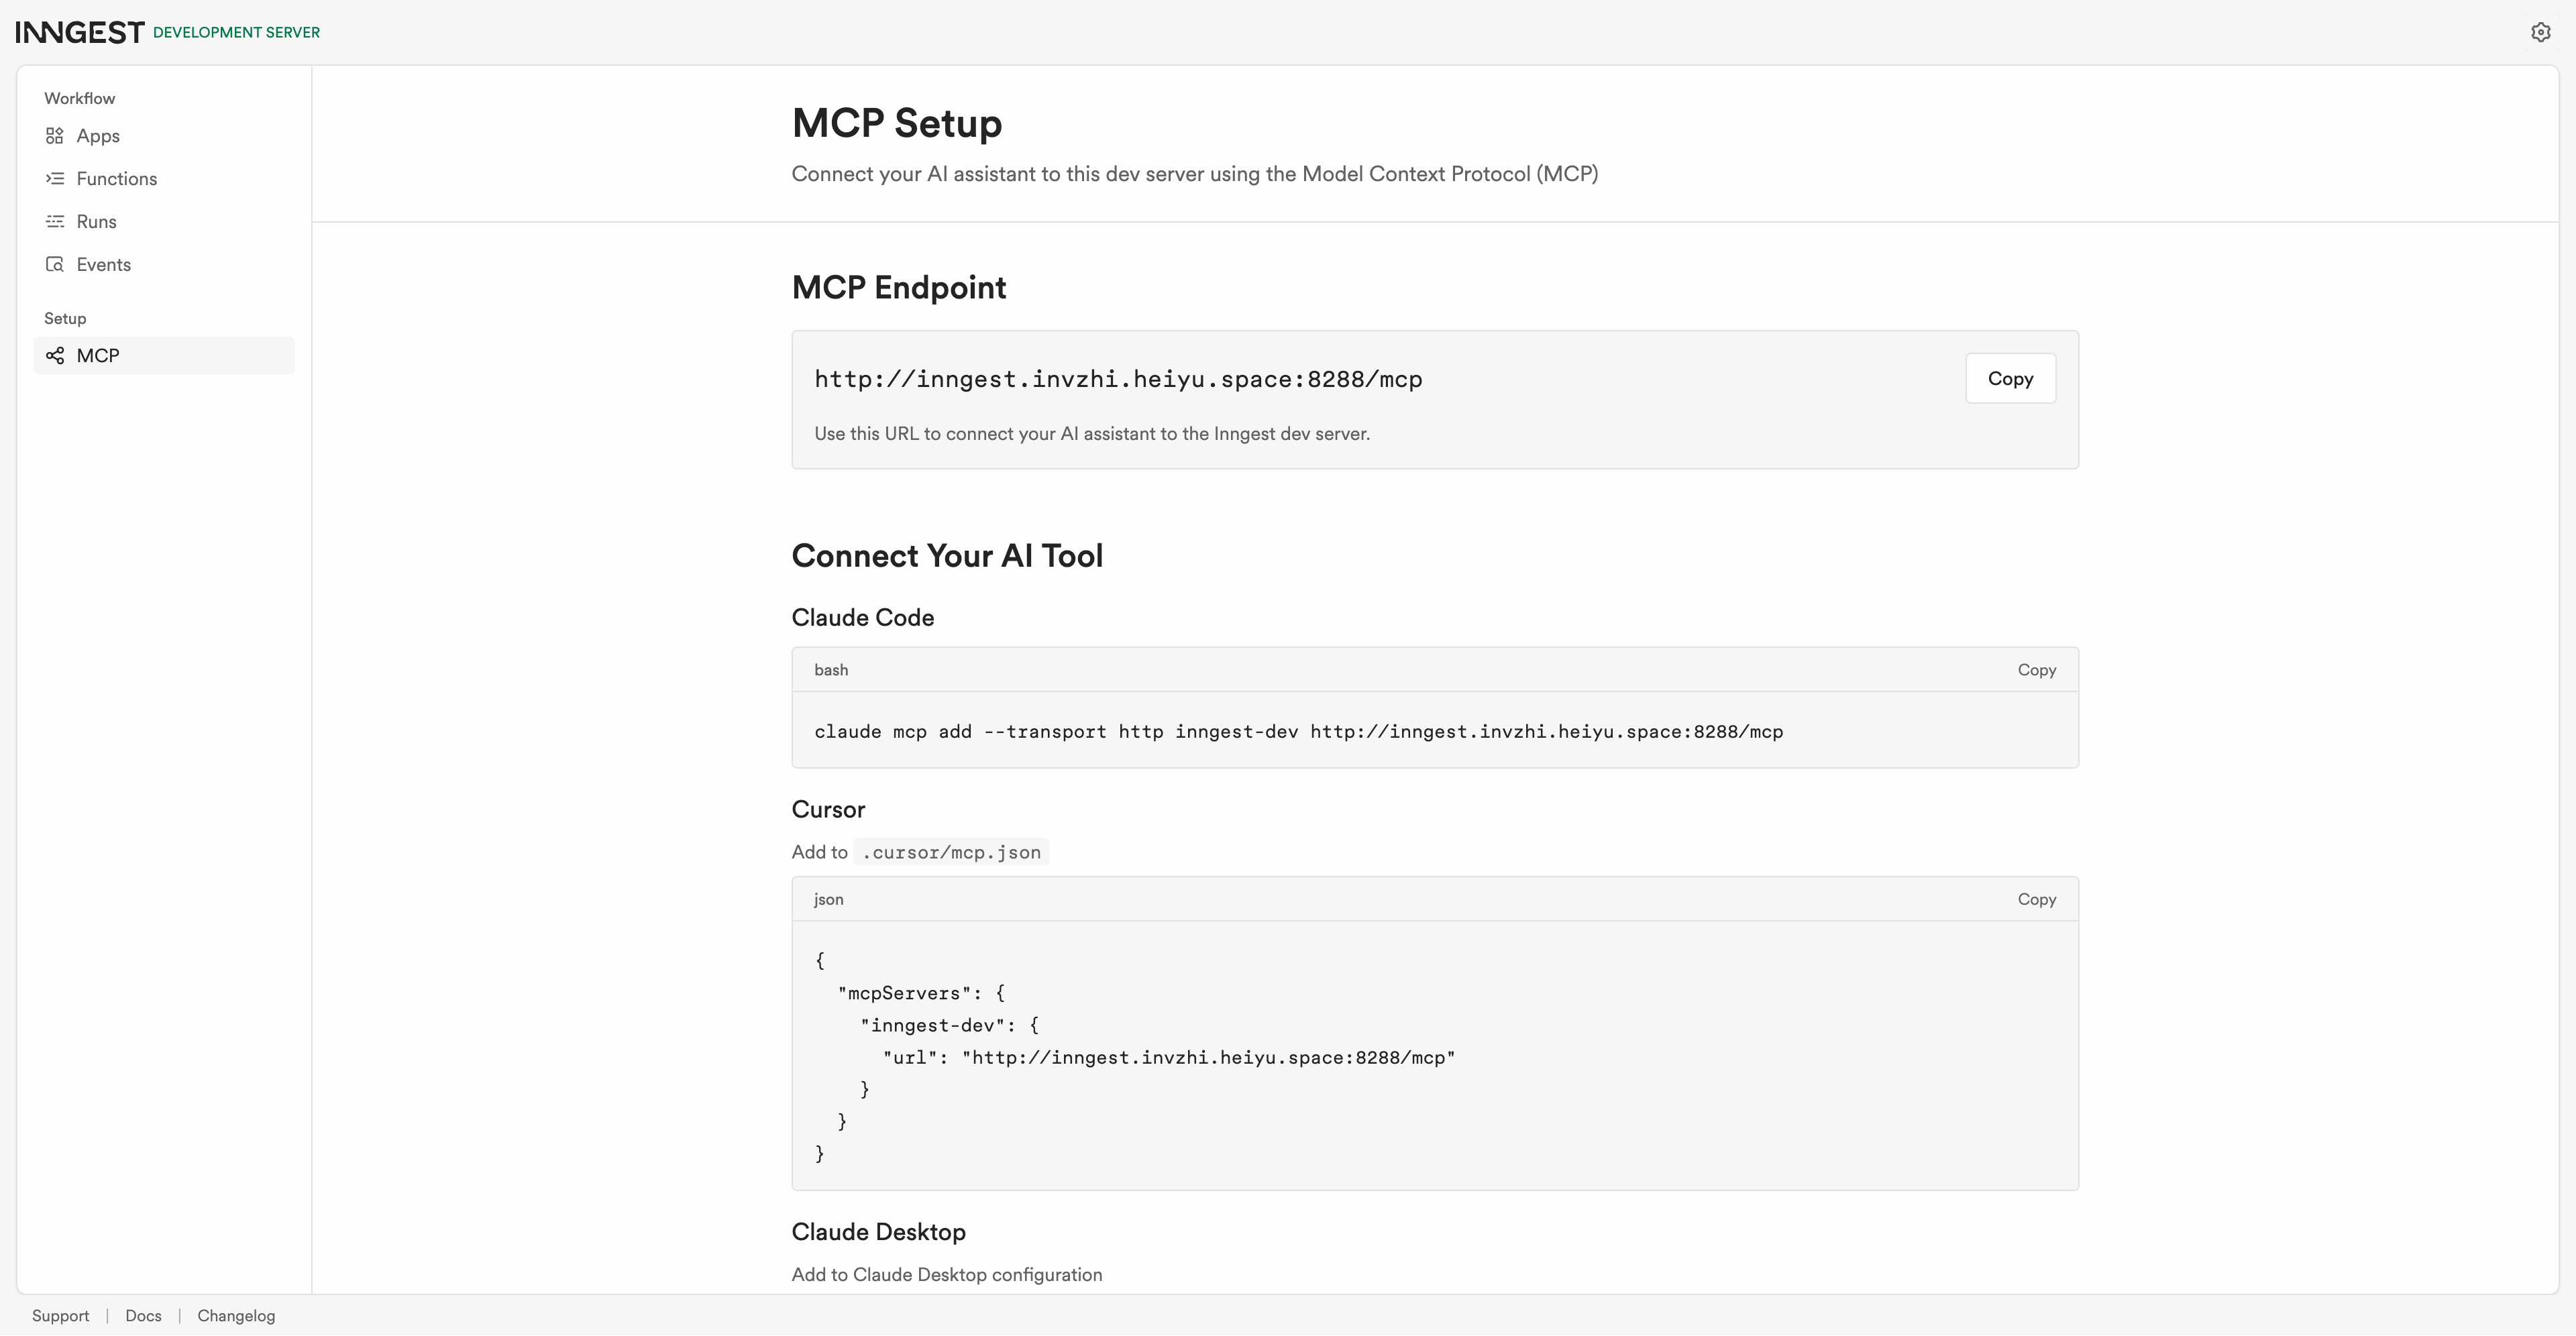The height and width of the screenshot is (1336, 2576).
Task: Click the MCP share-node icon
Action: pos(55,356)
